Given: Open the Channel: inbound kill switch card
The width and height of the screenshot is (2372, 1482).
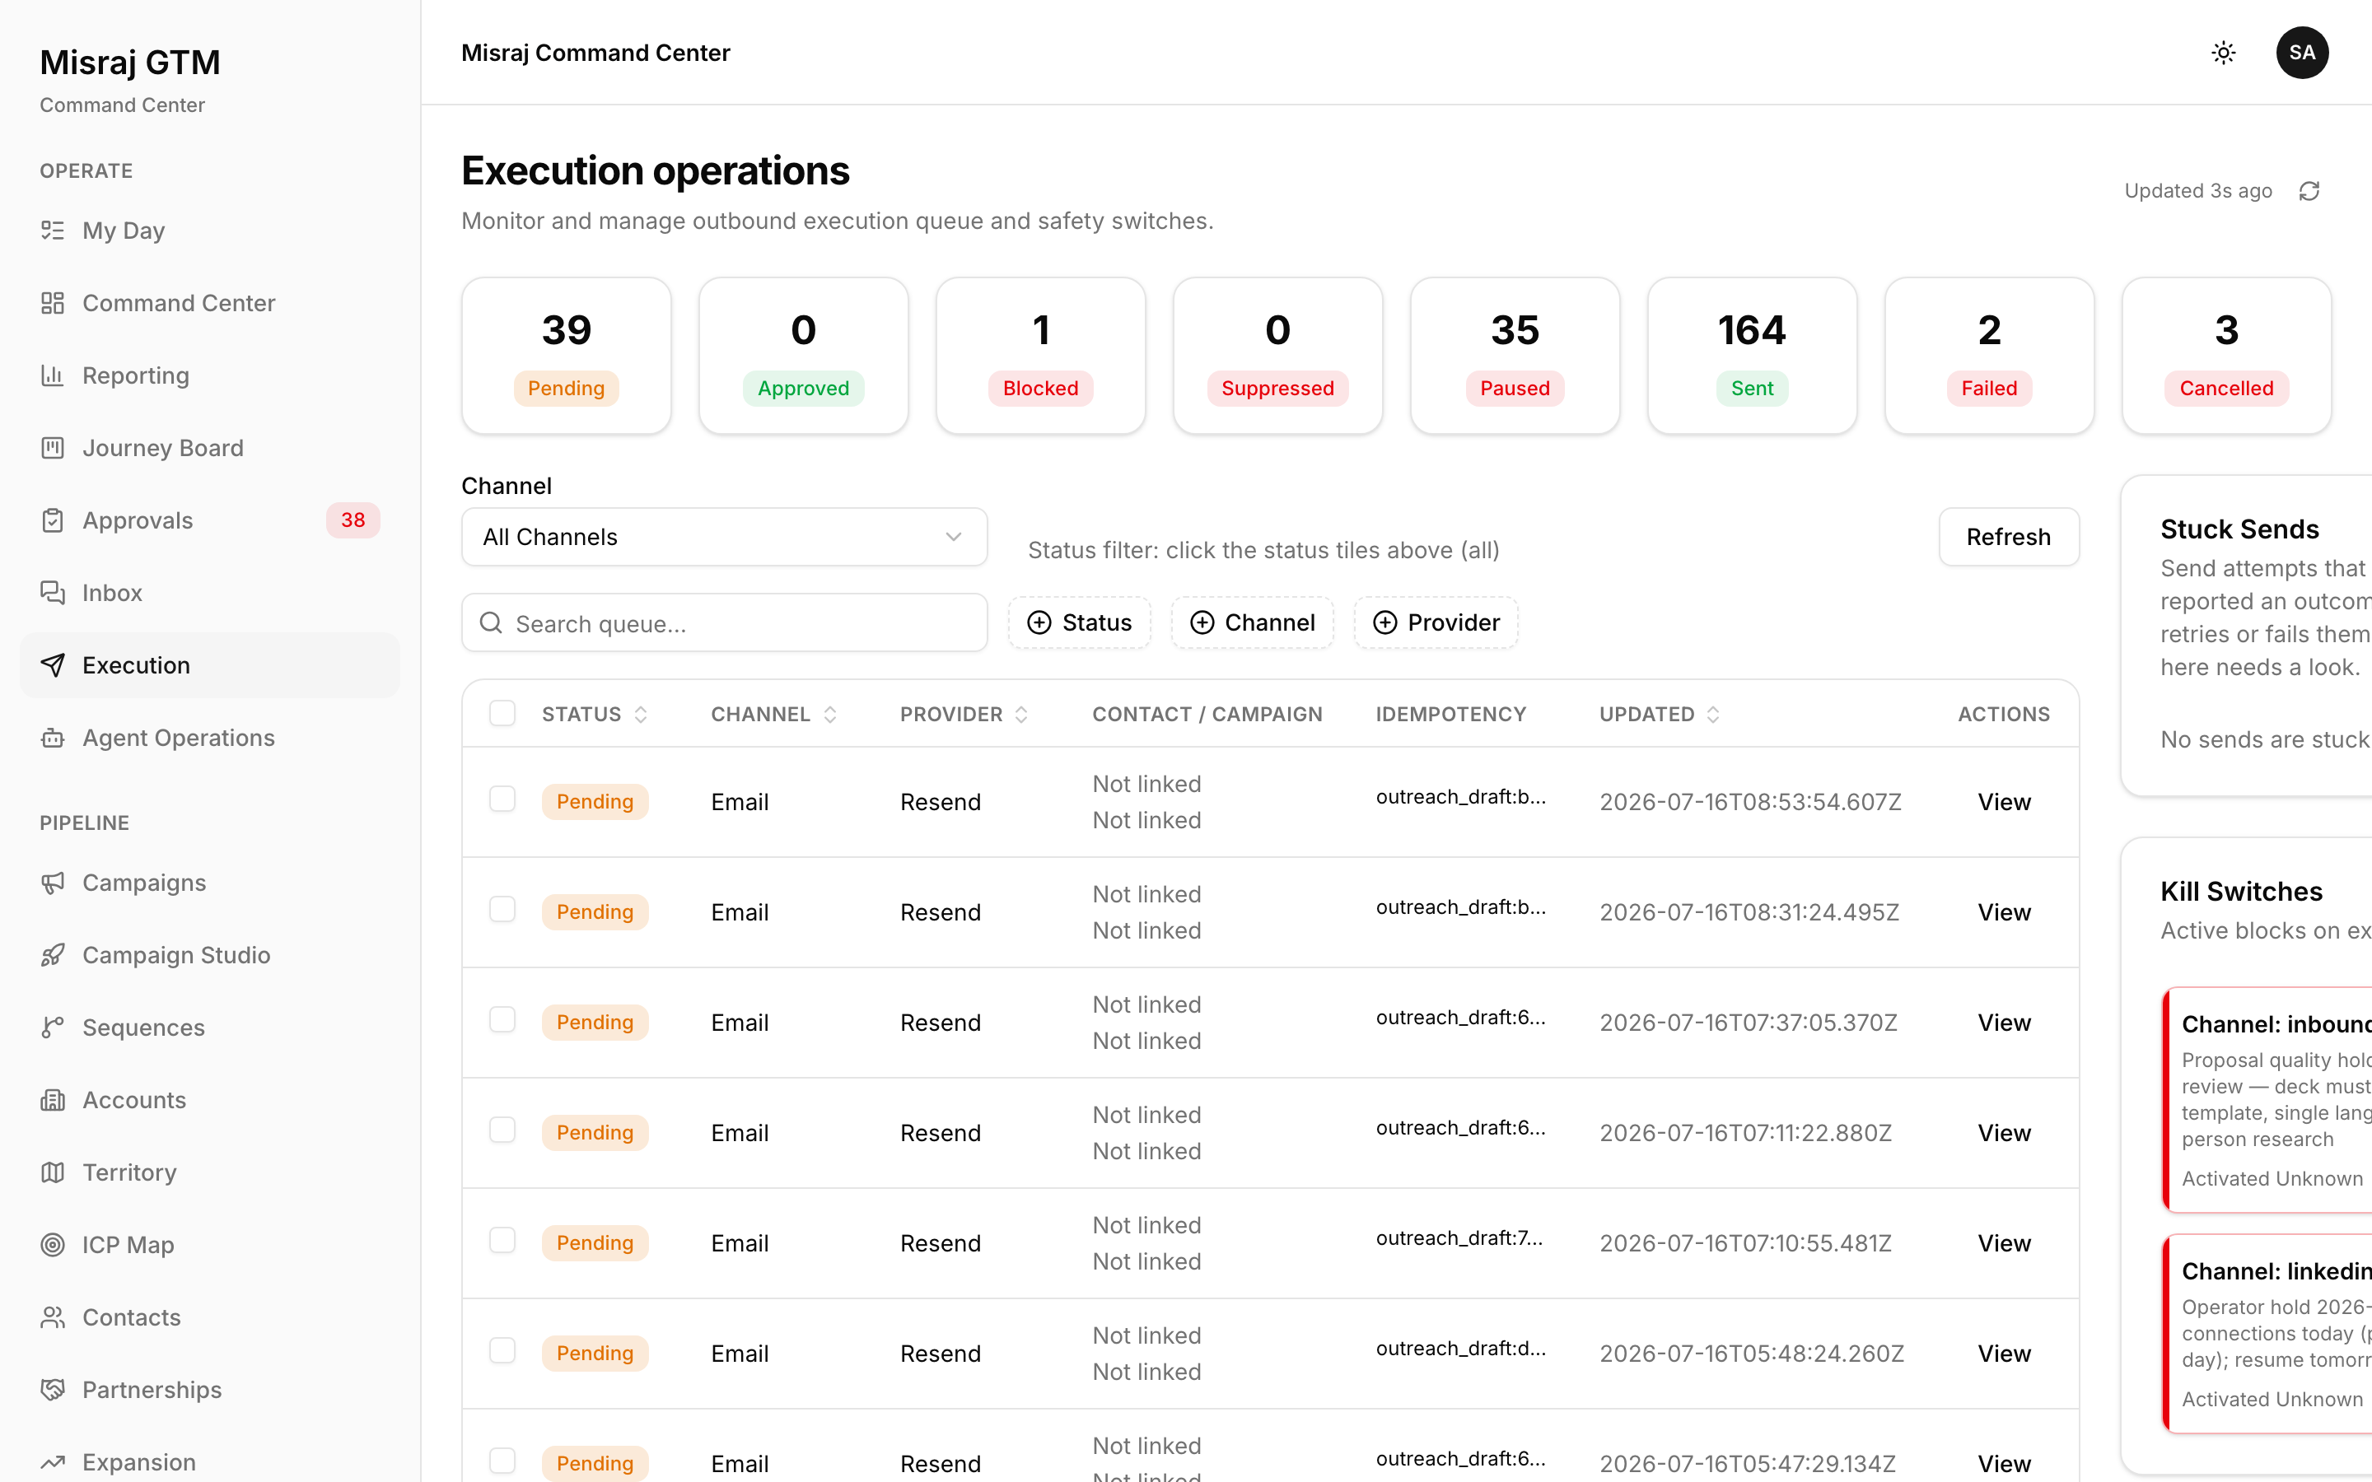Looking at the screenshot, I should (2267, 1100).
